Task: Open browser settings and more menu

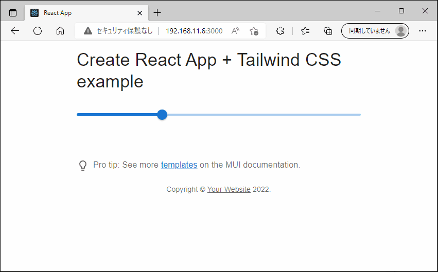Action: point(423,31)
